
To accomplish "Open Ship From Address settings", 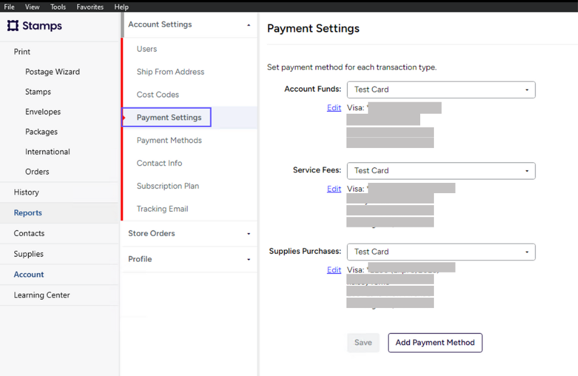I will click(170, 72).
